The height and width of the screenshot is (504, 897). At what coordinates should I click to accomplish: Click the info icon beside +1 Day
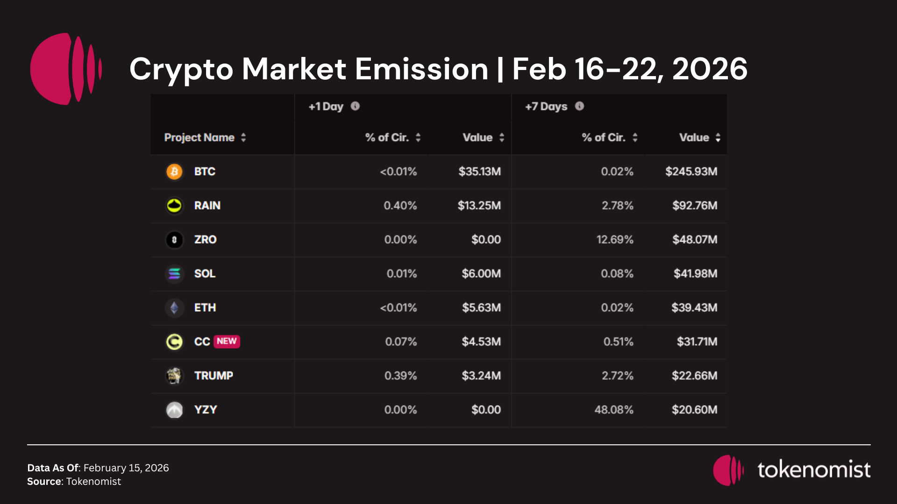355,106
